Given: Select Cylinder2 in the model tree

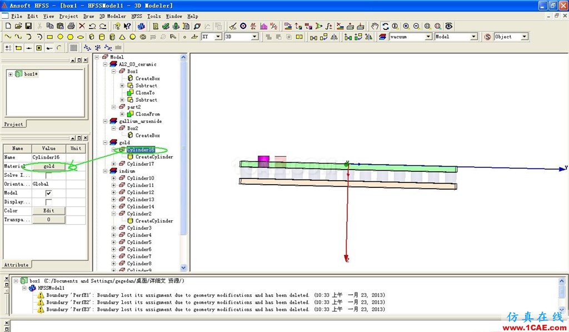Looking at the screenshot, I should pos(139,214).
